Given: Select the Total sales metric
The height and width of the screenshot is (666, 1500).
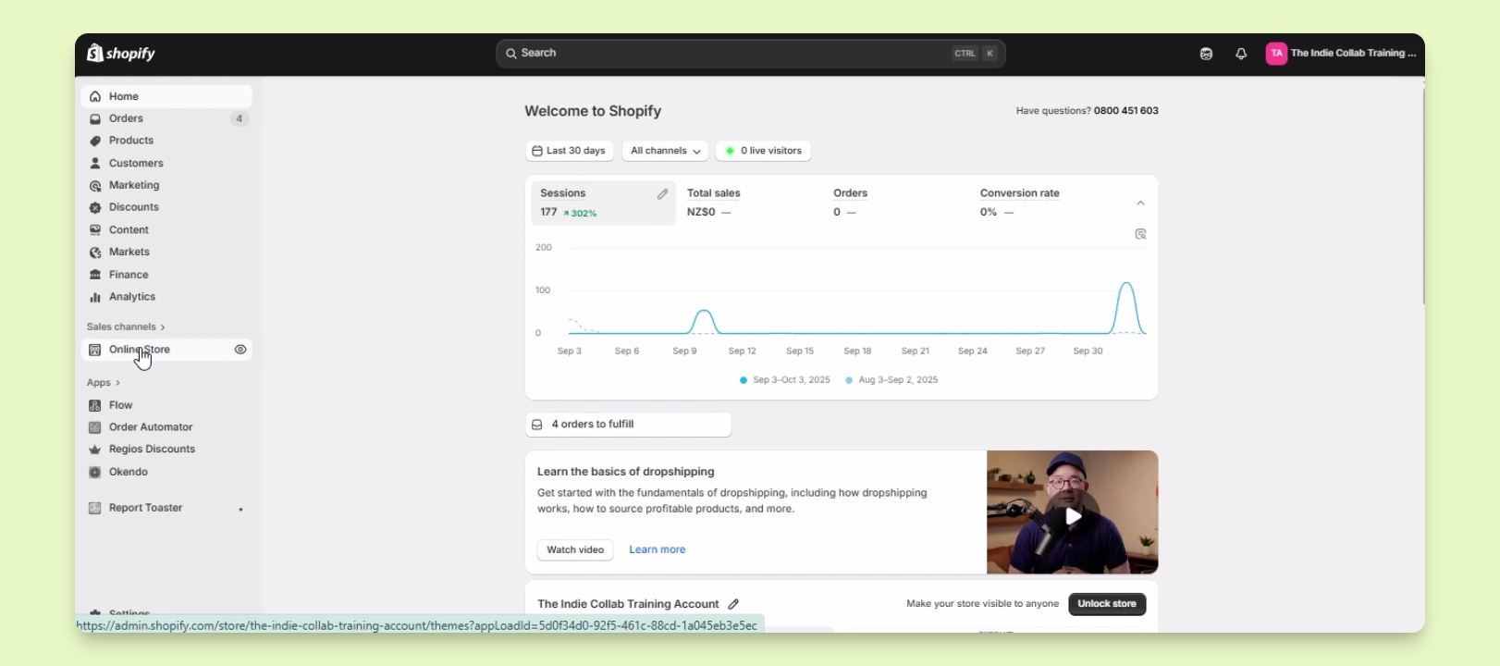Looking at the screenshot, I should click(x=749, y=203).
